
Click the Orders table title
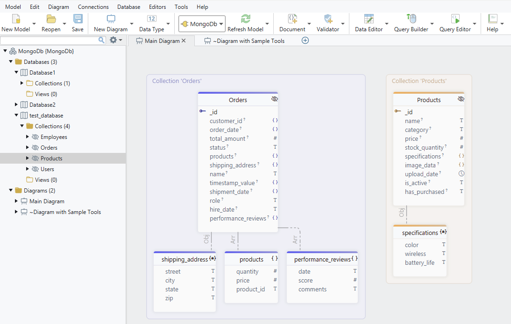(x=238, y=100)
